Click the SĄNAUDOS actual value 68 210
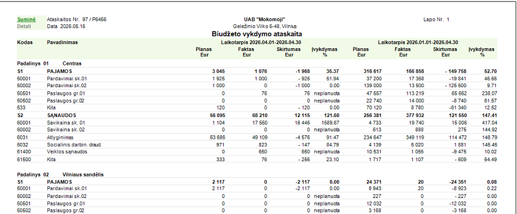The image size is (517, 214). pos(259,115)
